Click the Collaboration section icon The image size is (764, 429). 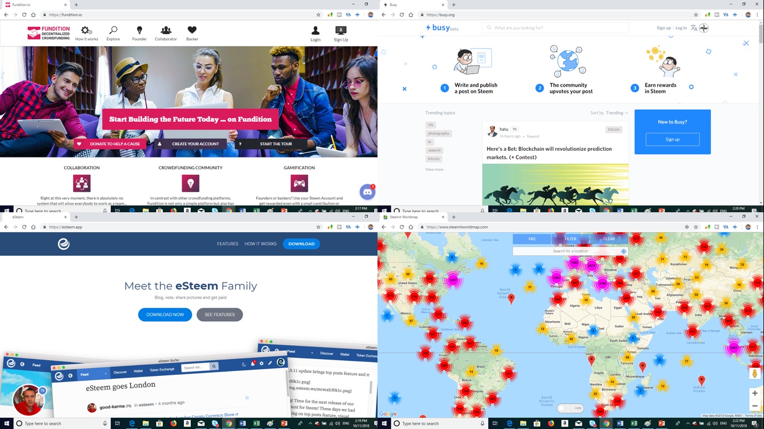[82, 183]
